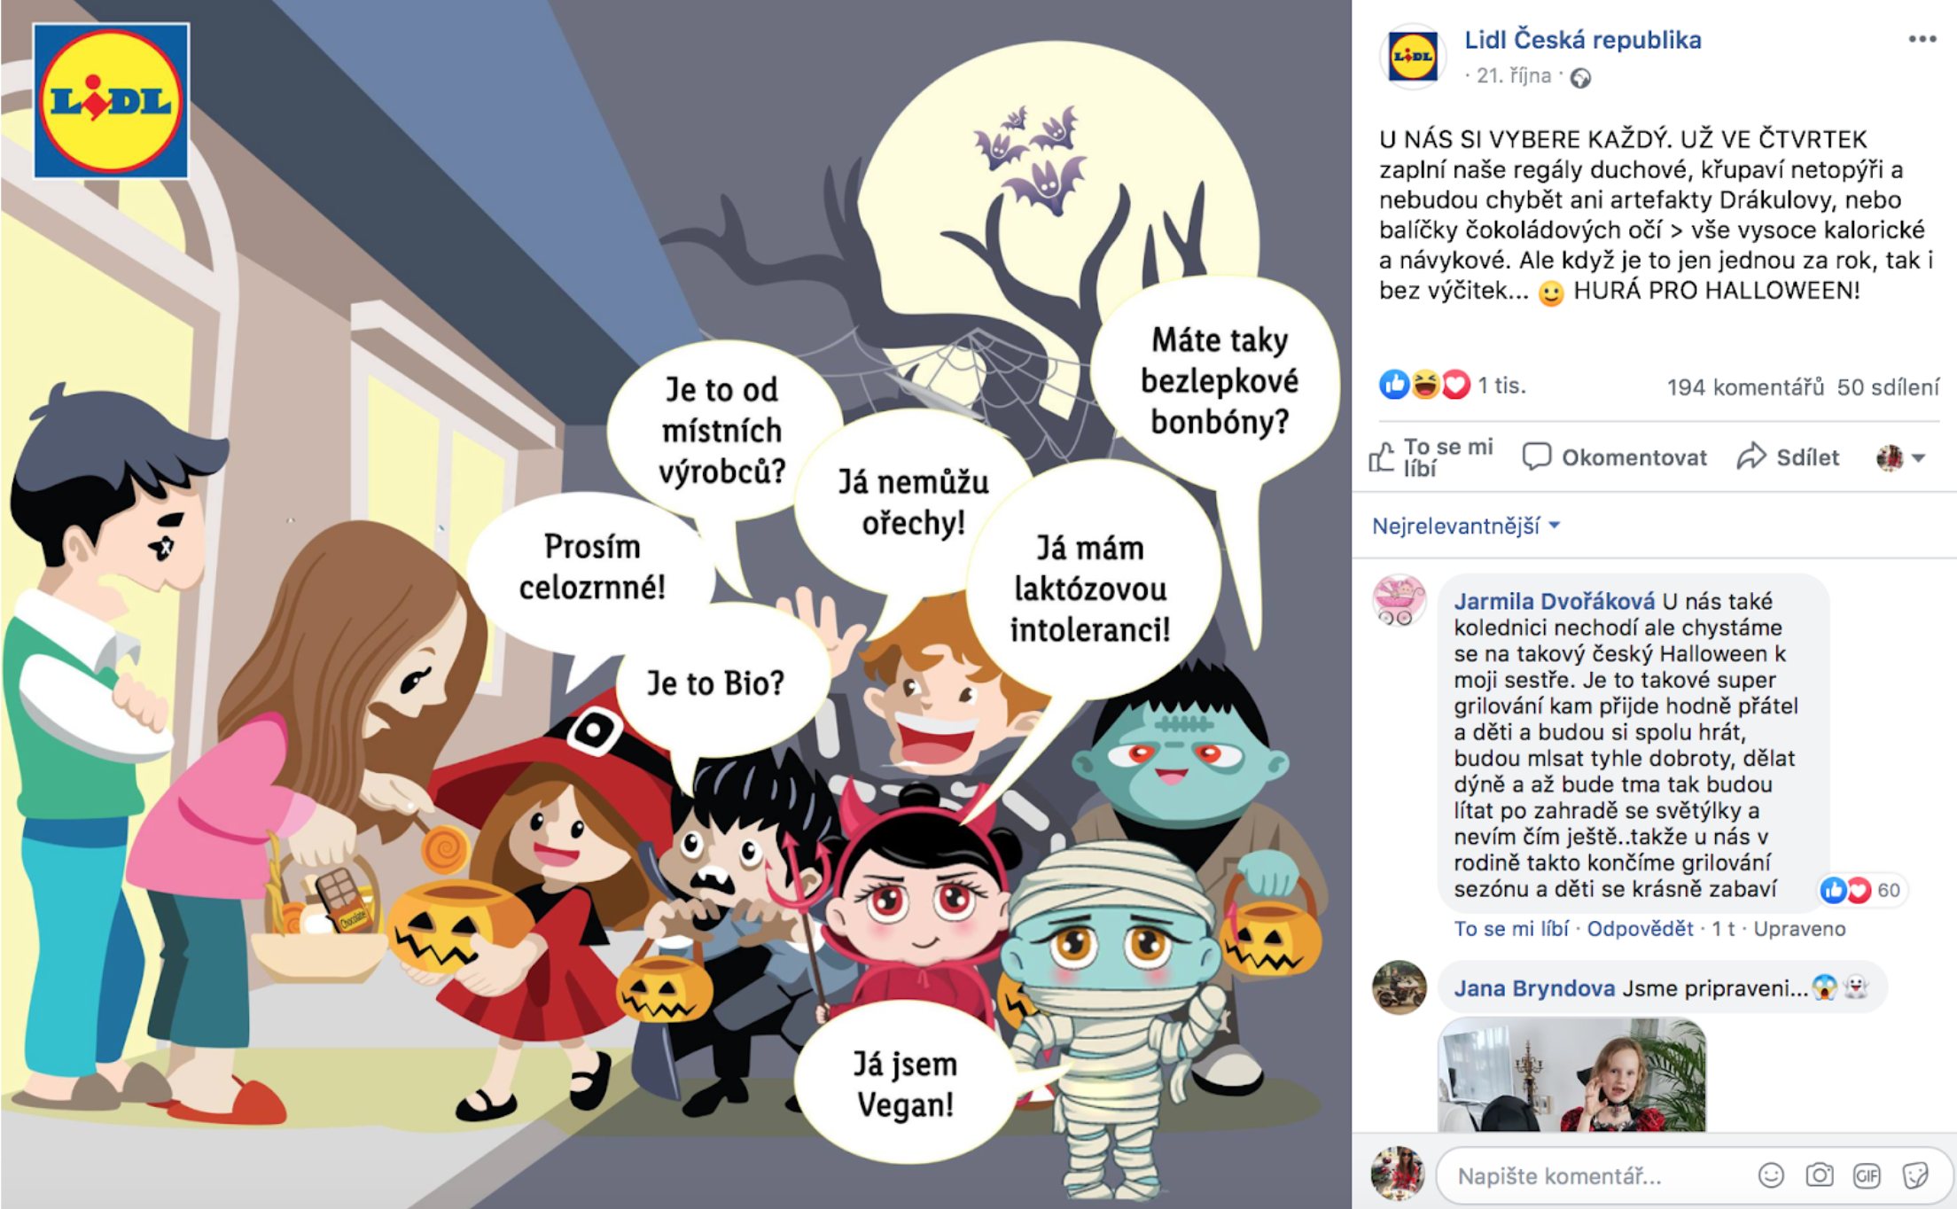Click Odpovědět under Jarmila's comment
The width and height of the screenshot is (1957, 1209).
1640,929
